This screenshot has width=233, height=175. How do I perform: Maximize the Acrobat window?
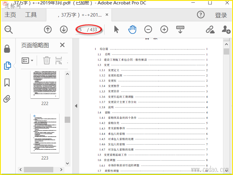[210, 3]
